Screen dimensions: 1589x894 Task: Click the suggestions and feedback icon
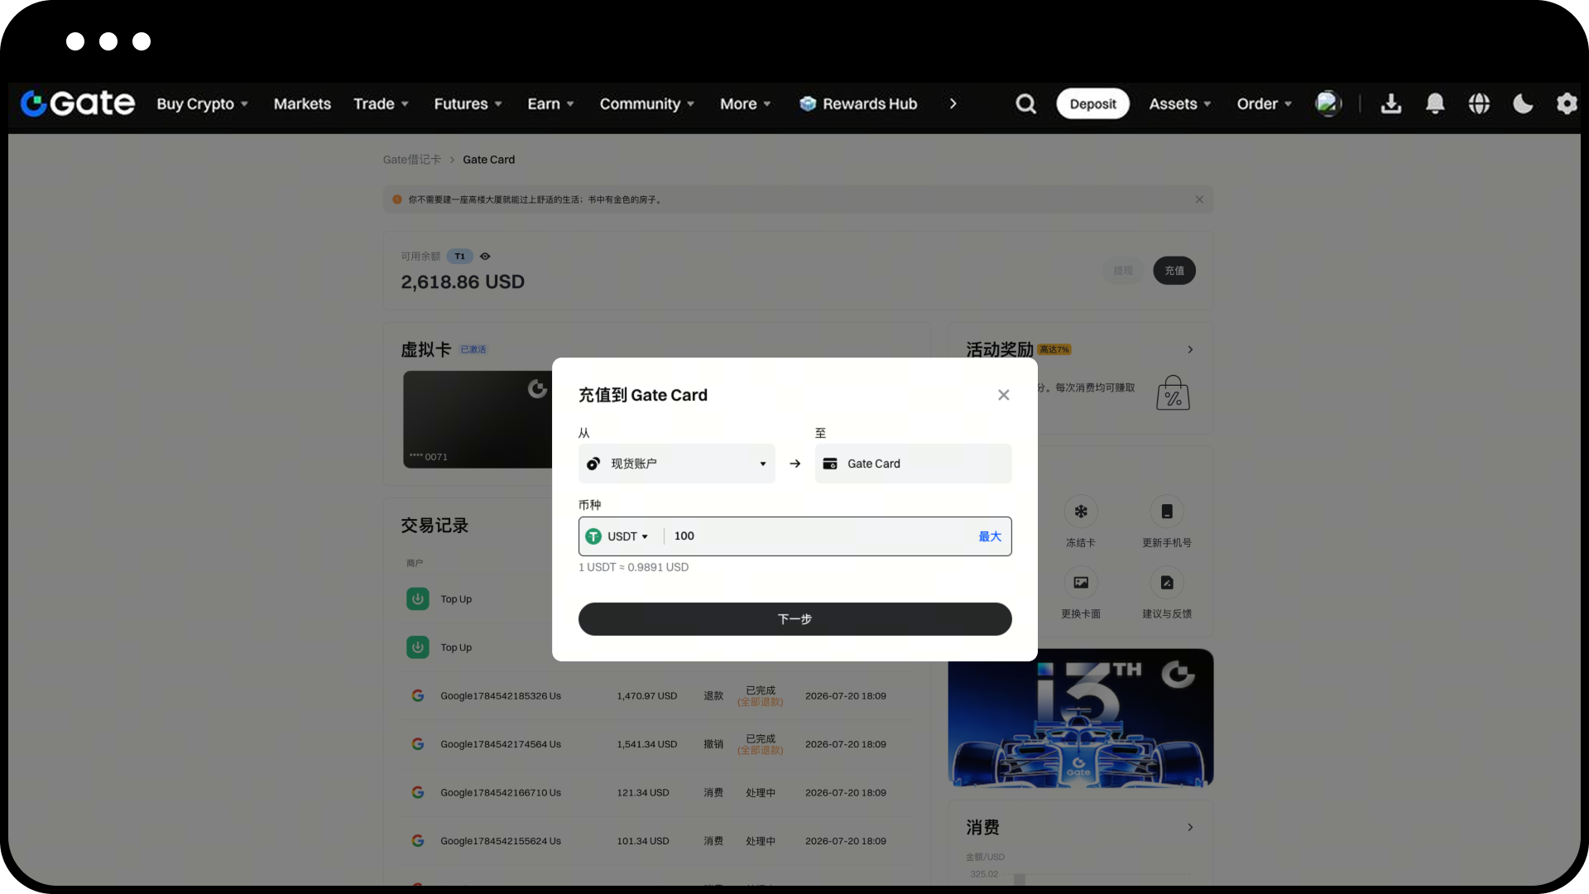(x=1167, y=583)
